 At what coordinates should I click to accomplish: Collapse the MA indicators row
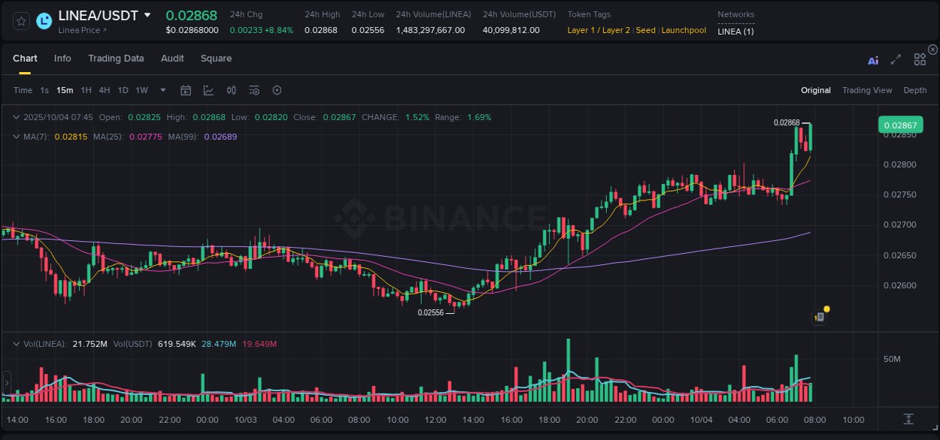pyautogui.click(x=17, y=137)
